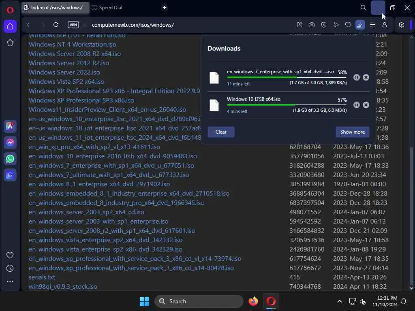Add the page to bookmarks with the heart icon
The image size is (415, 311).
pos(348,25)
